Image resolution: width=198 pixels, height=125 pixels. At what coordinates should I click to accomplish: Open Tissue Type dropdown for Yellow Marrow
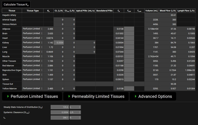(32, 88)
